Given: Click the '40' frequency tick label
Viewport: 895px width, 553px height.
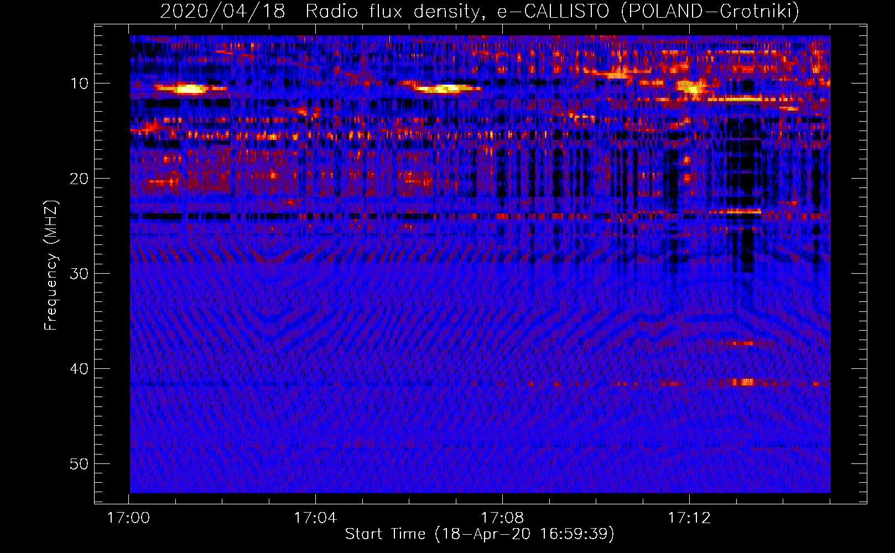Looking at the screenshot, I should [80, 369].
